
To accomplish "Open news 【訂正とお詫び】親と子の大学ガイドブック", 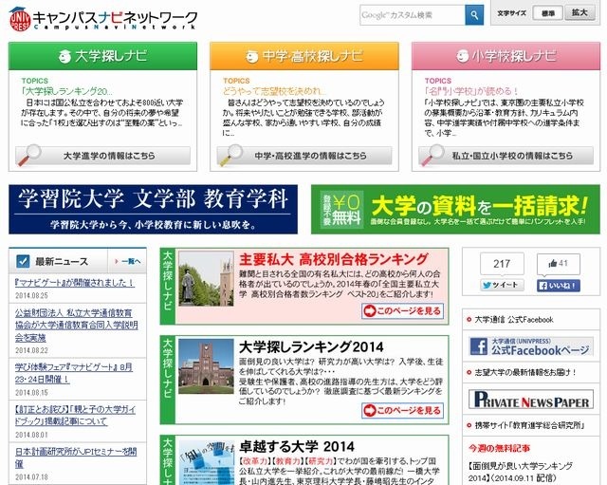I will coord(75,415).
